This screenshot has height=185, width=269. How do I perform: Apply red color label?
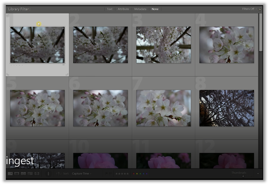[134, 174]
